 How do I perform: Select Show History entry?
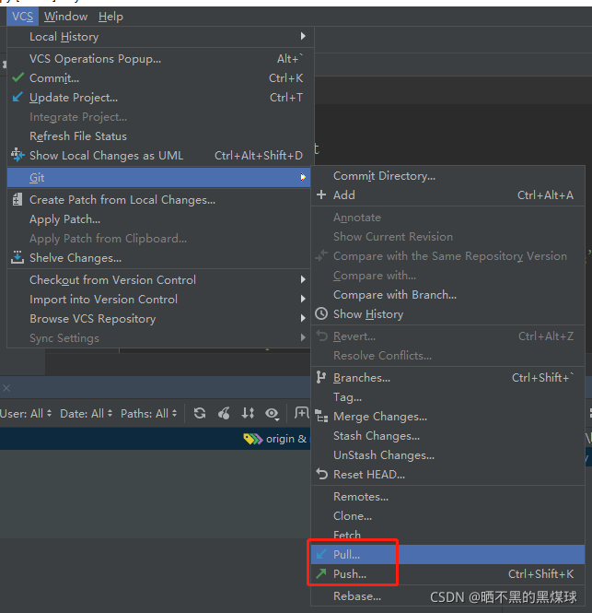(447, 314)
